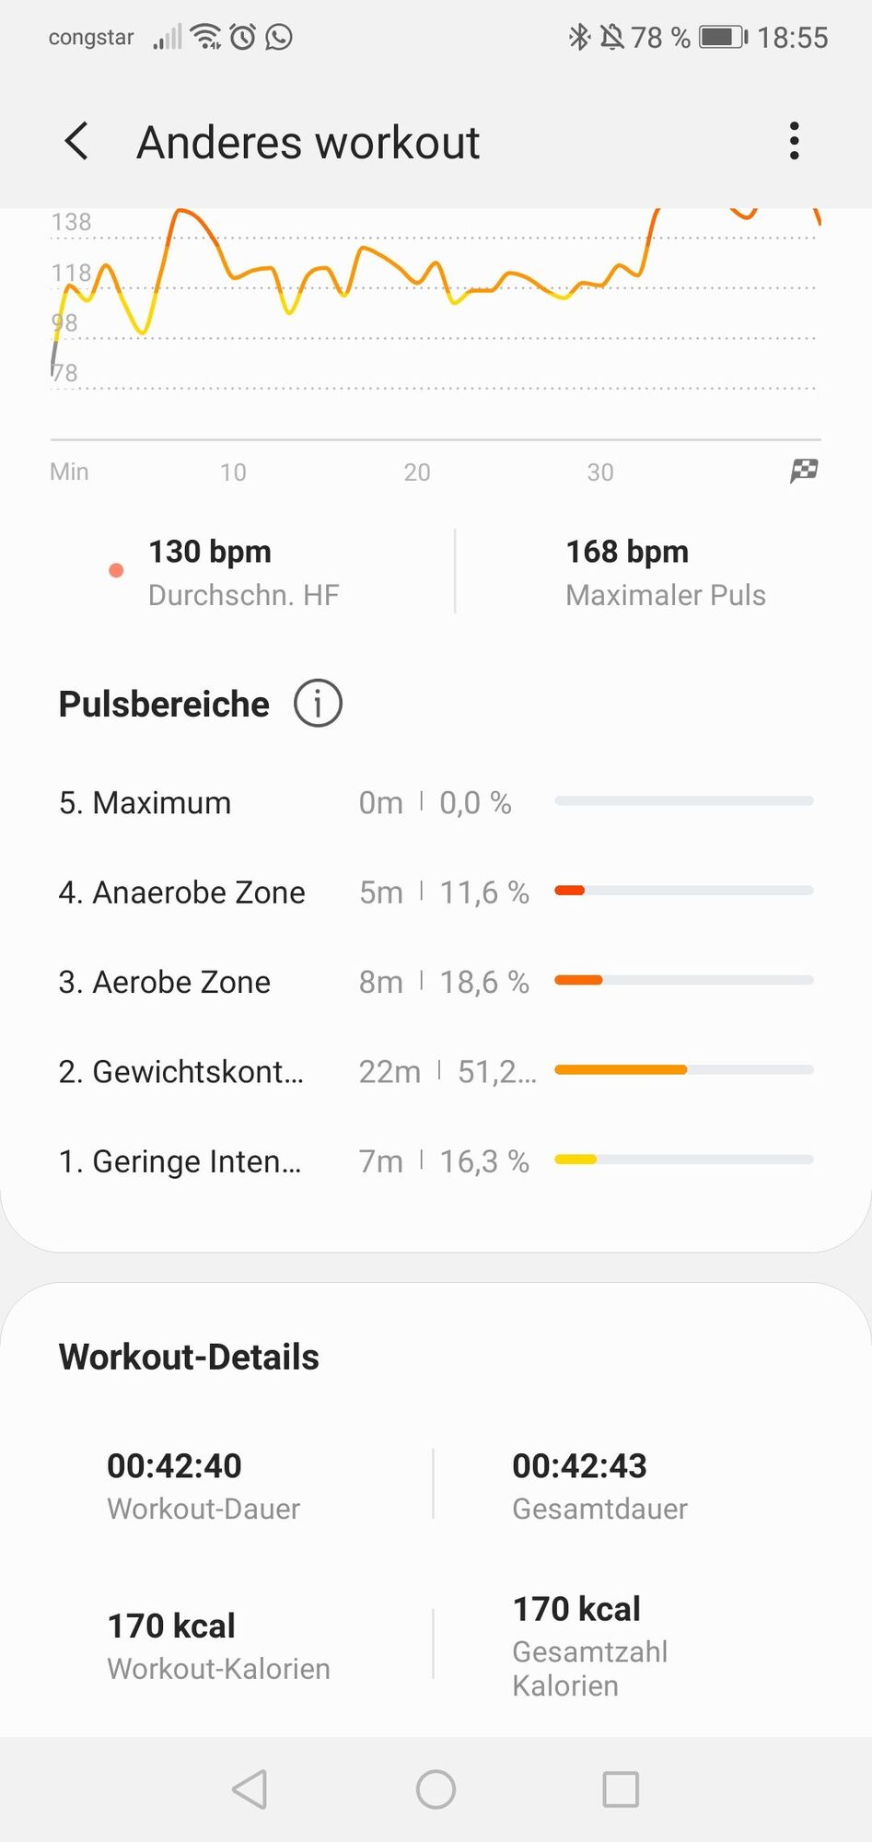Tap the back arrow icon
Screen dimensions: 872x1842
click(x=77, y=142)
